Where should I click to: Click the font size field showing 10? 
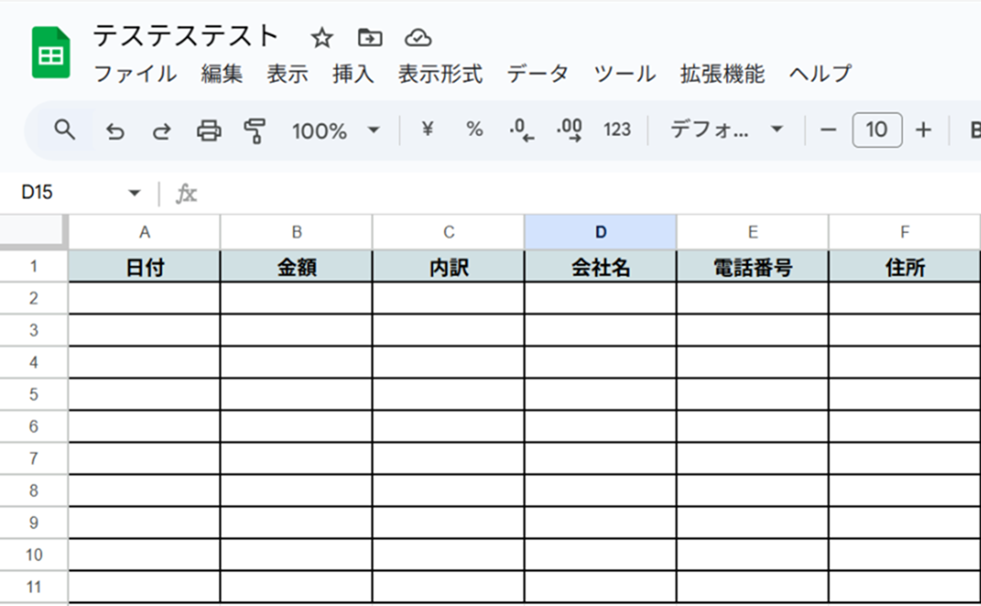(877, 130)
